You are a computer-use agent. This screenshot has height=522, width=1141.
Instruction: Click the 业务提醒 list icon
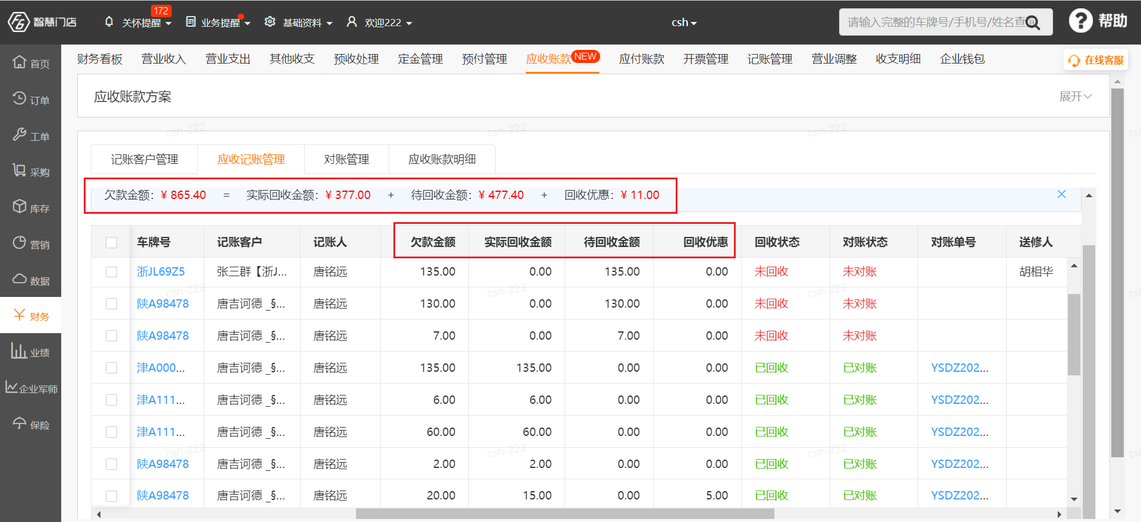(191, 22)
